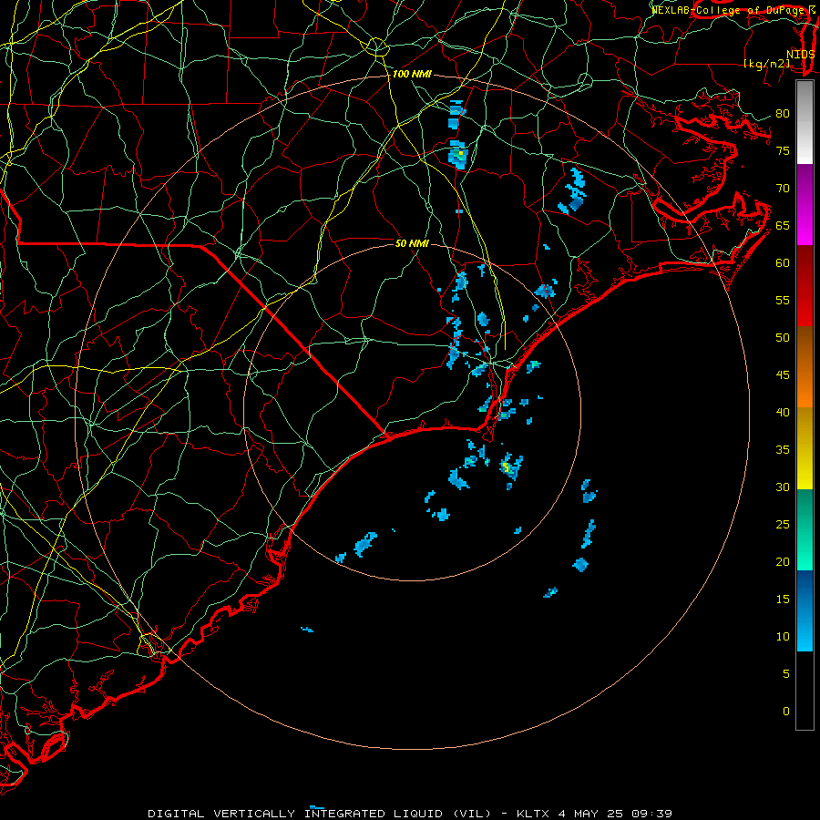Click the KLTX radar site identifier

coord(533,814)
